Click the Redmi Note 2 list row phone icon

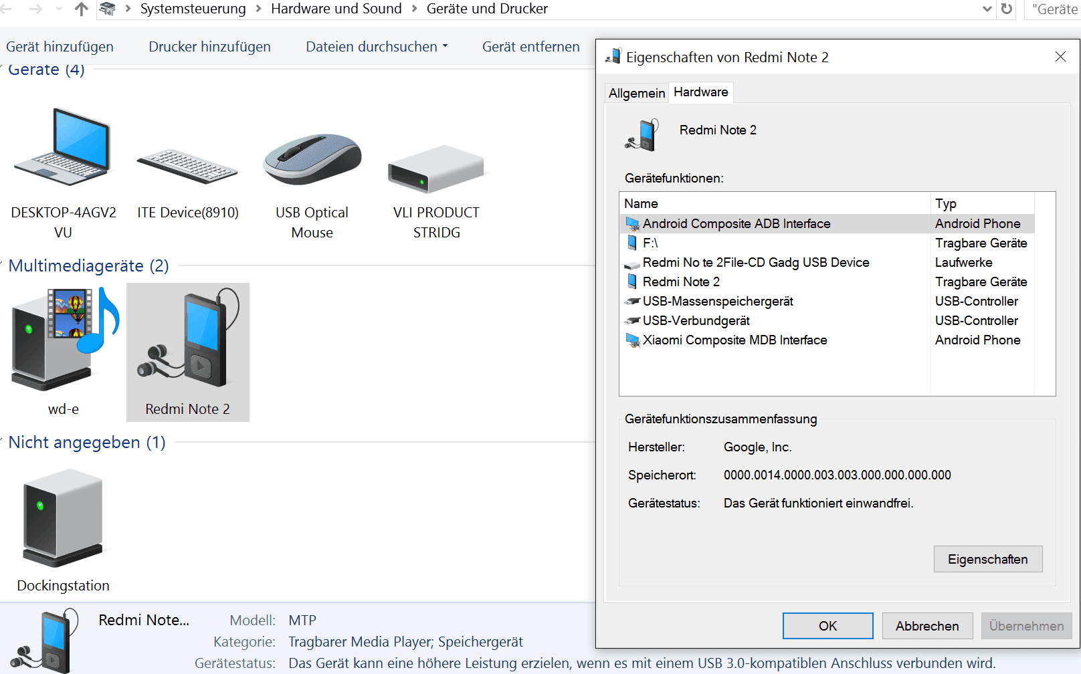pos(632,282)
